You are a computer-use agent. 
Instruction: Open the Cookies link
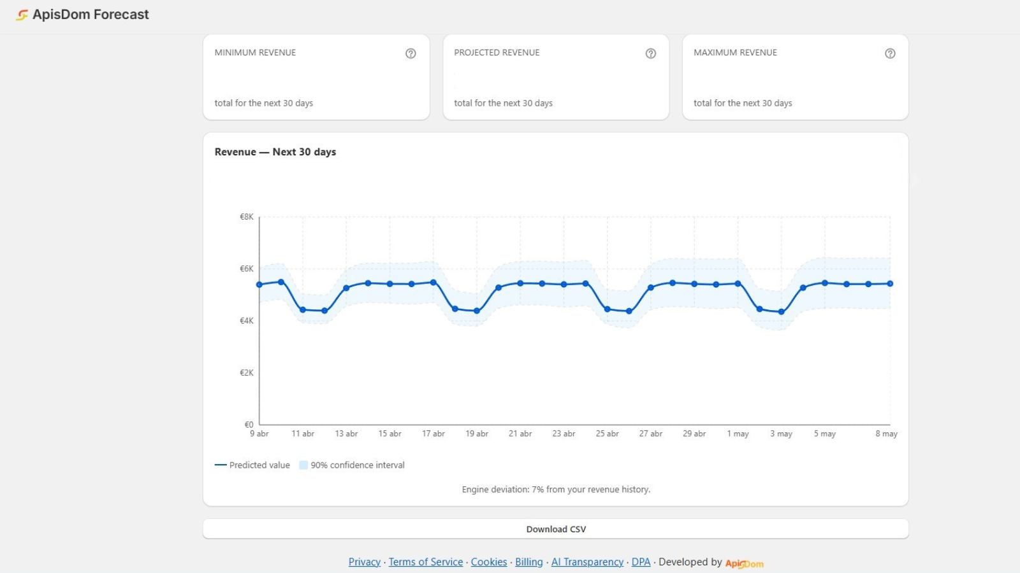[x=489, y=562]
